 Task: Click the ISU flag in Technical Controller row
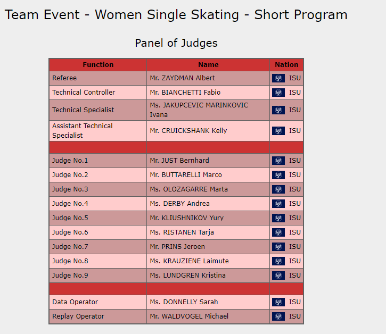pos(278,93)
